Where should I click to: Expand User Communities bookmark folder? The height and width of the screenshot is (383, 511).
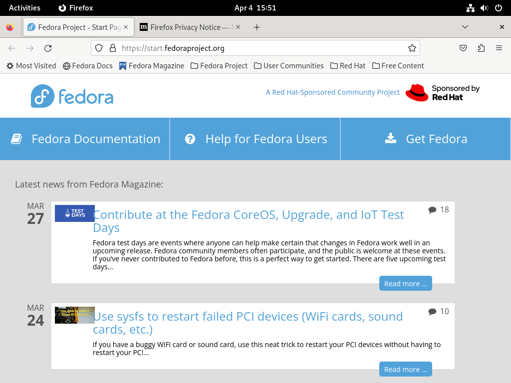289,66
